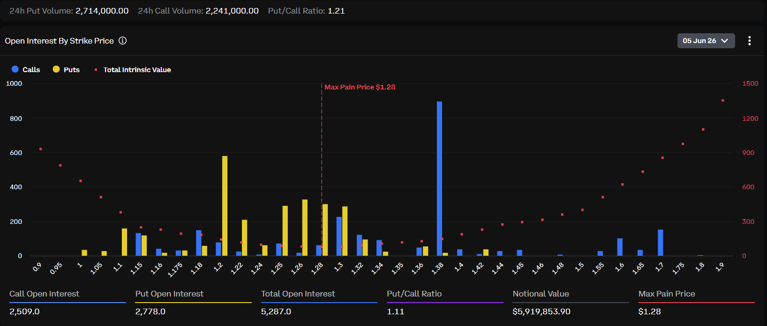Click the yellow Puts legend circle
This screenshot has height=326, width=767.
(56, 69)
